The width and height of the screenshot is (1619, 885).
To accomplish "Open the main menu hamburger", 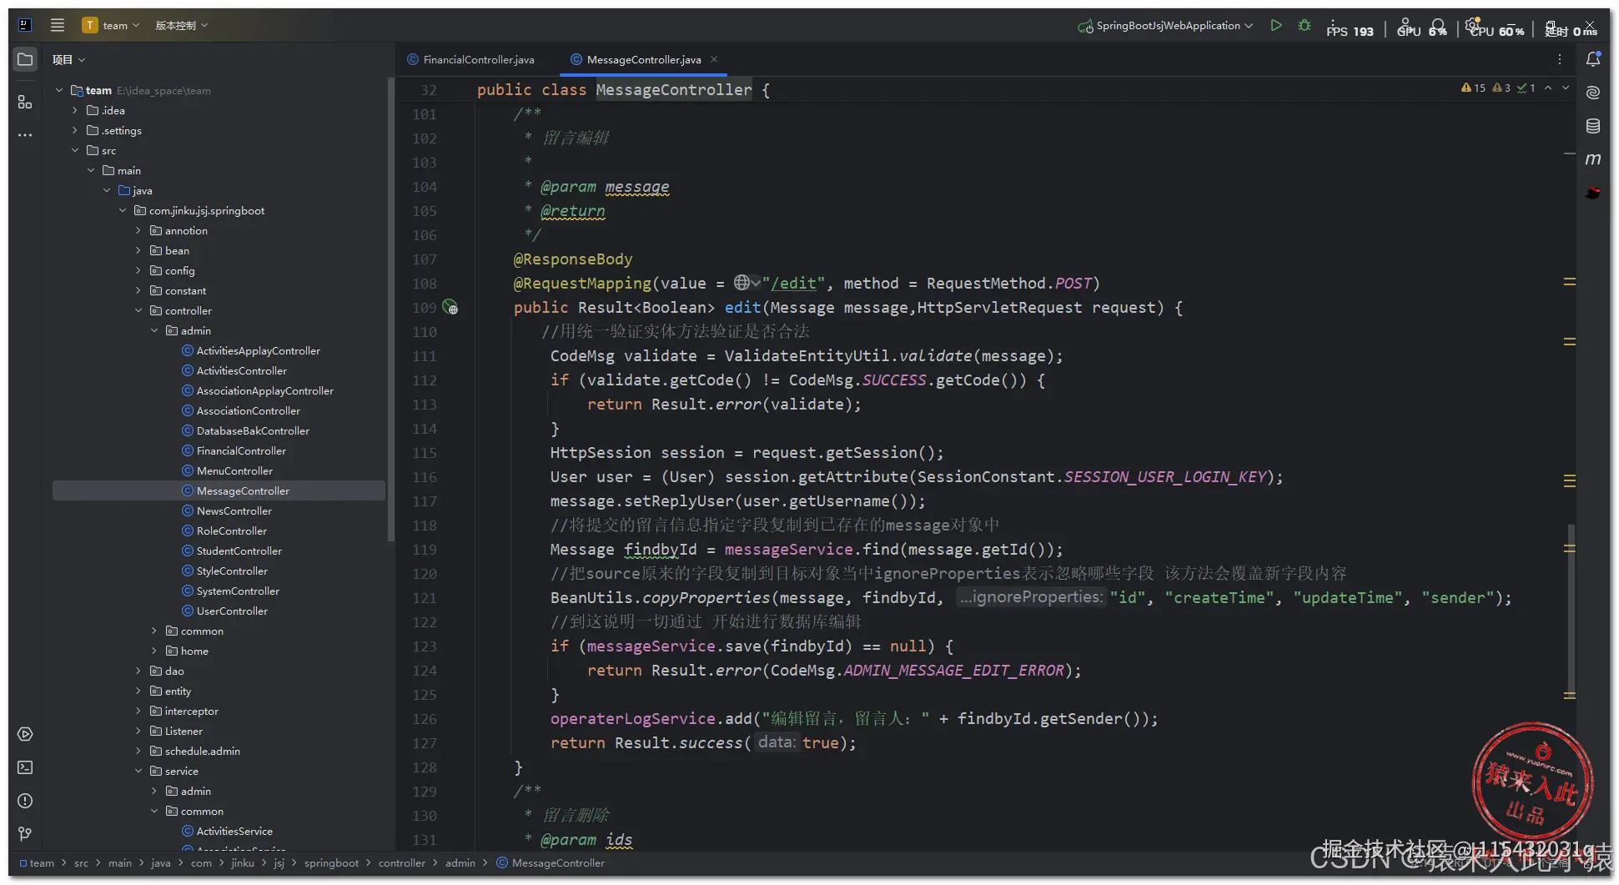I will [x=58, y=25].
